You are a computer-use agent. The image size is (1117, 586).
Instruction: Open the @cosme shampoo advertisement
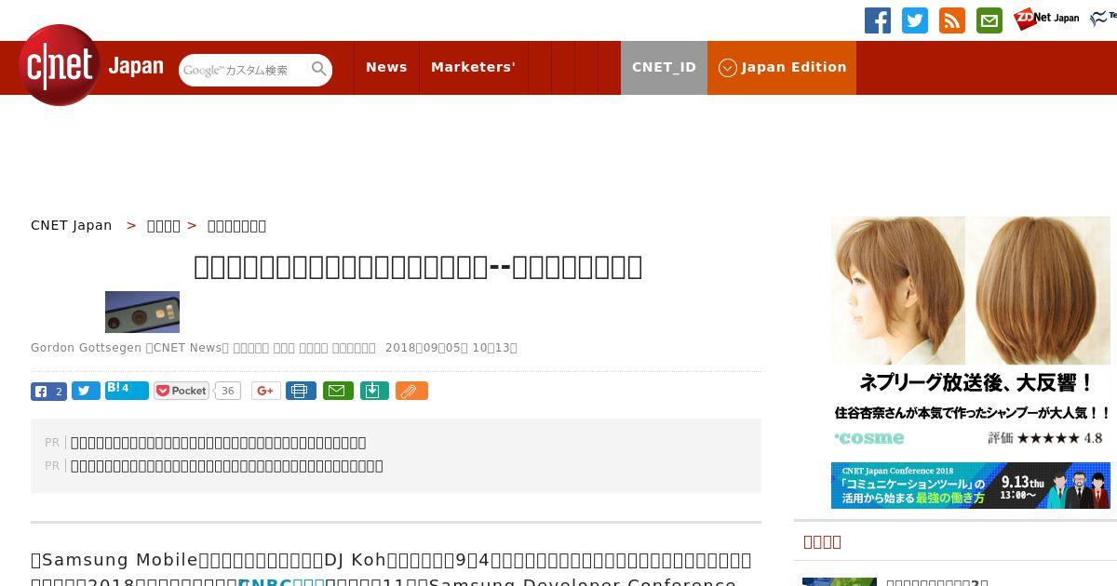coord(971,334)
